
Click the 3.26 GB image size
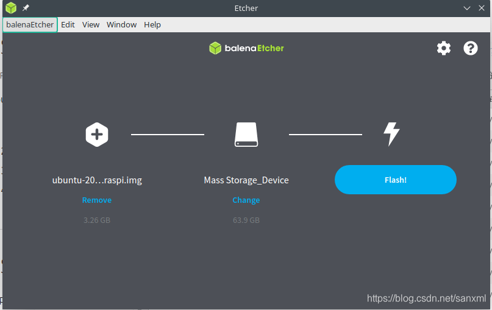(x=97, y=220)
